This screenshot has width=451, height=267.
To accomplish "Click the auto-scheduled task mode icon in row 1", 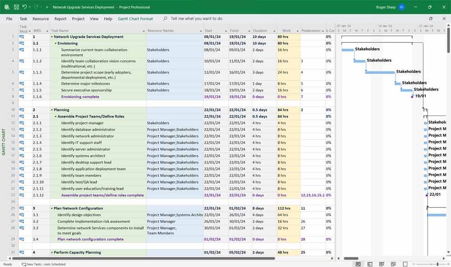I will 22,37.
